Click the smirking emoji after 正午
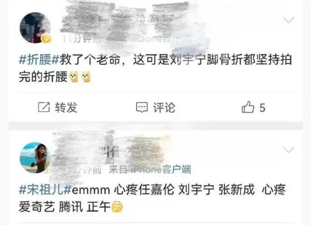The width and height of the screenshot is (311, 225). point(117,207)
